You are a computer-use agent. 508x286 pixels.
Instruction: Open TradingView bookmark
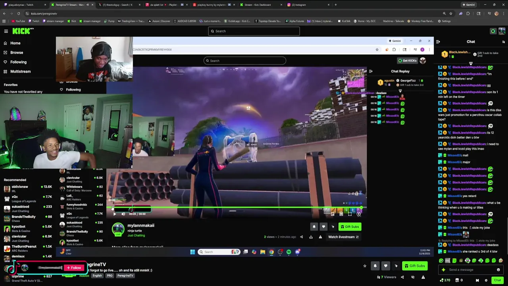131,21
